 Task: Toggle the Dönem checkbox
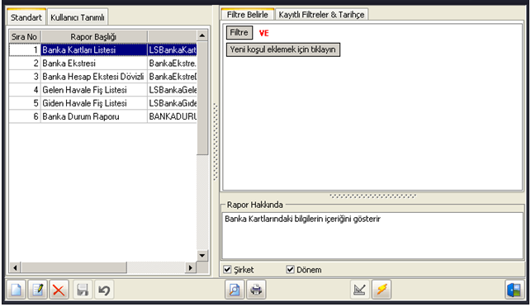pos(290,270)
